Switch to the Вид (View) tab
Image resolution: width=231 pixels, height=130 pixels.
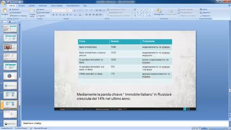click(85, 6)
